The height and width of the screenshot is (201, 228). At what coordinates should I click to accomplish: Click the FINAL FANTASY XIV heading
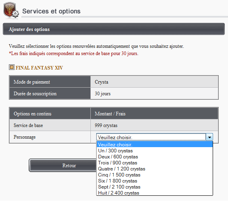(x=39, y=68)
